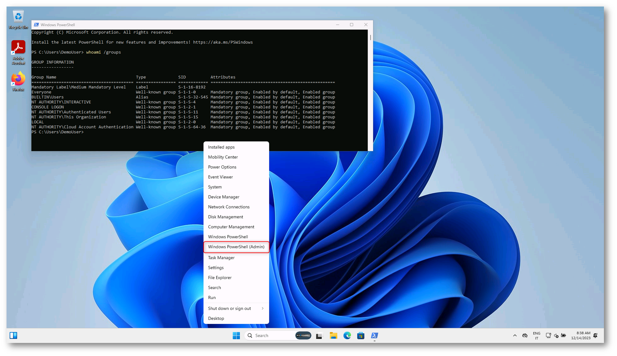Click 'Mandatory Label\Medium Mandatory Level' row

pos(118,87)
